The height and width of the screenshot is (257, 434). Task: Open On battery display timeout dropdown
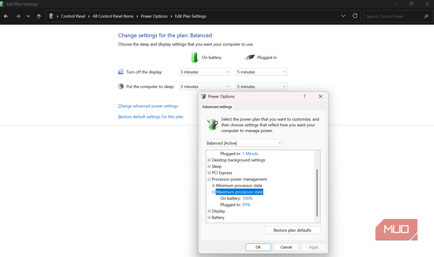coord(205,72)
